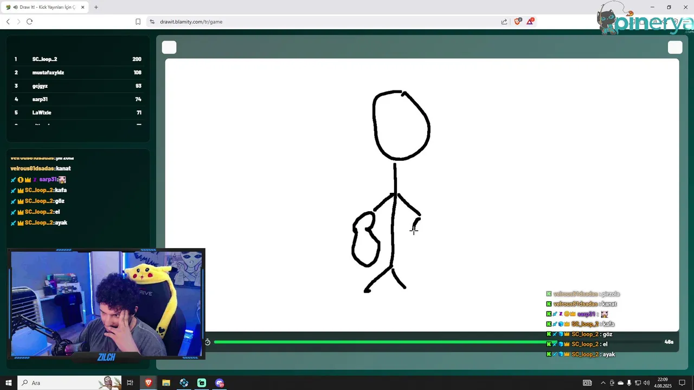Open Windows notification center
Viewport: 694px width, 390px height.
coord(682,383)
